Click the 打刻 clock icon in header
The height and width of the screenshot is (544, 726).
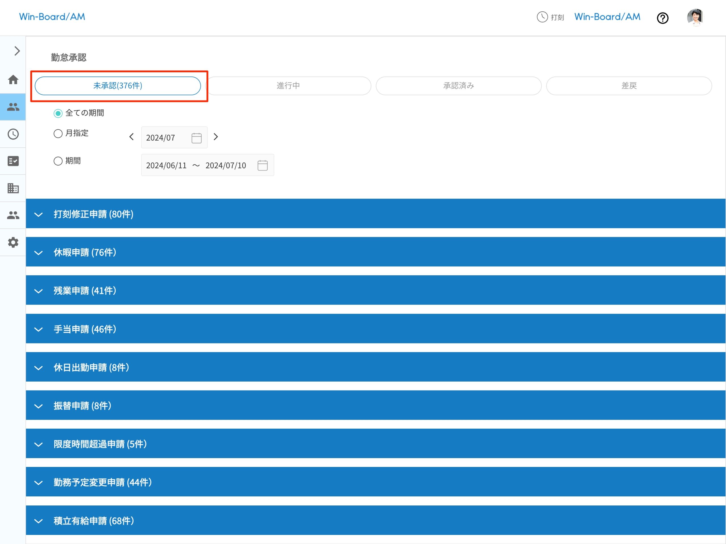pyautogui.click(x=542, y=17)
